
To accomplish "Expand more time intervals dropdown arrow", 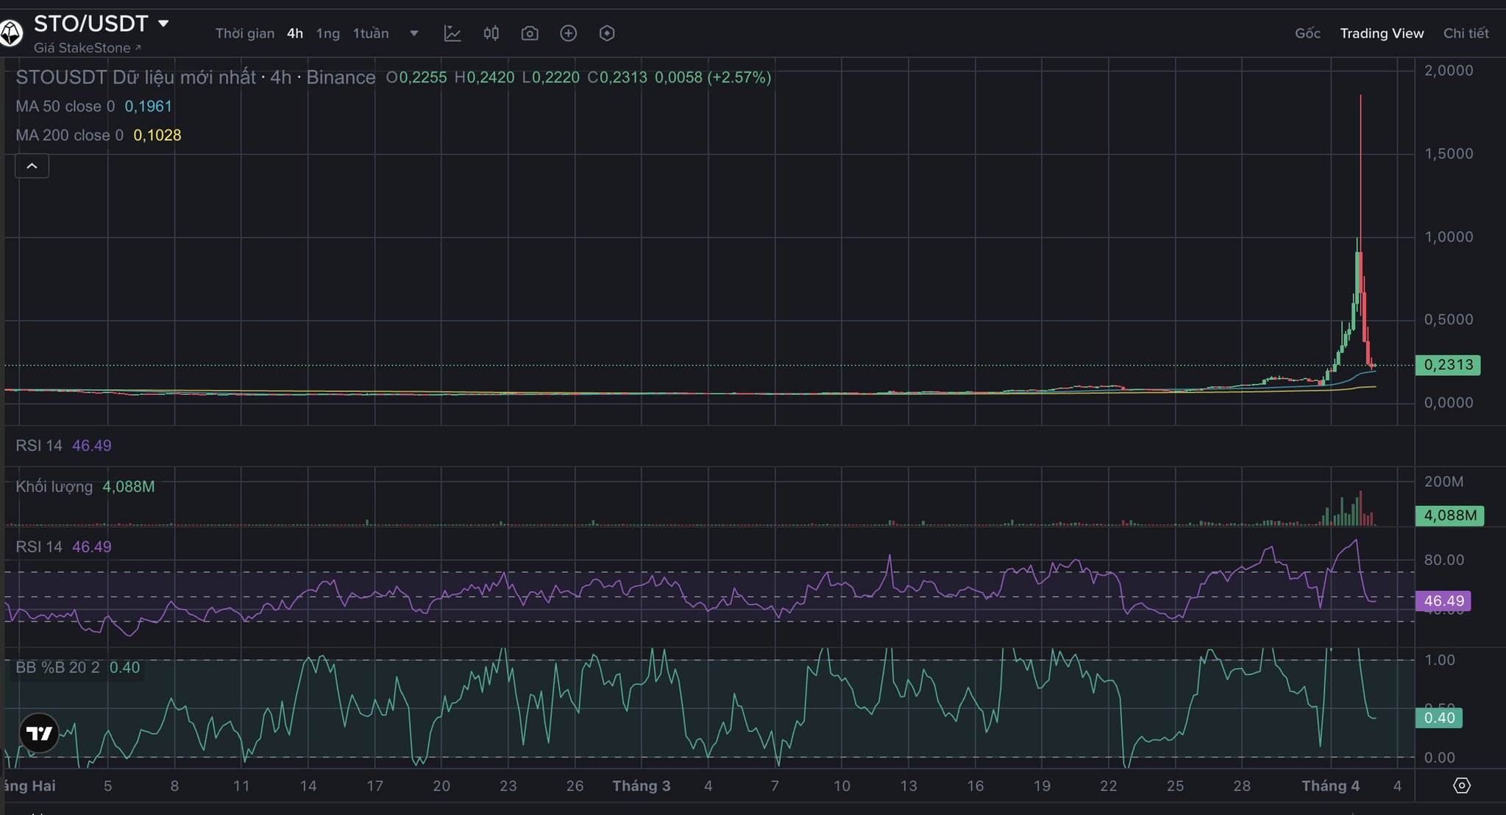I will pyautogui.click(x=414, y=33).
